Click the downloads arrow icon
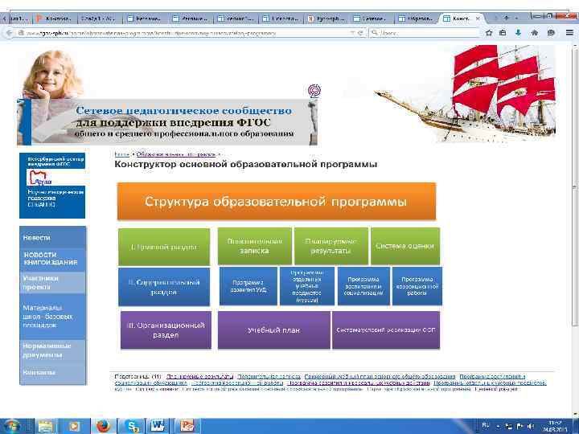The height and width of the screenshot is (434, 579). [518, 33]
